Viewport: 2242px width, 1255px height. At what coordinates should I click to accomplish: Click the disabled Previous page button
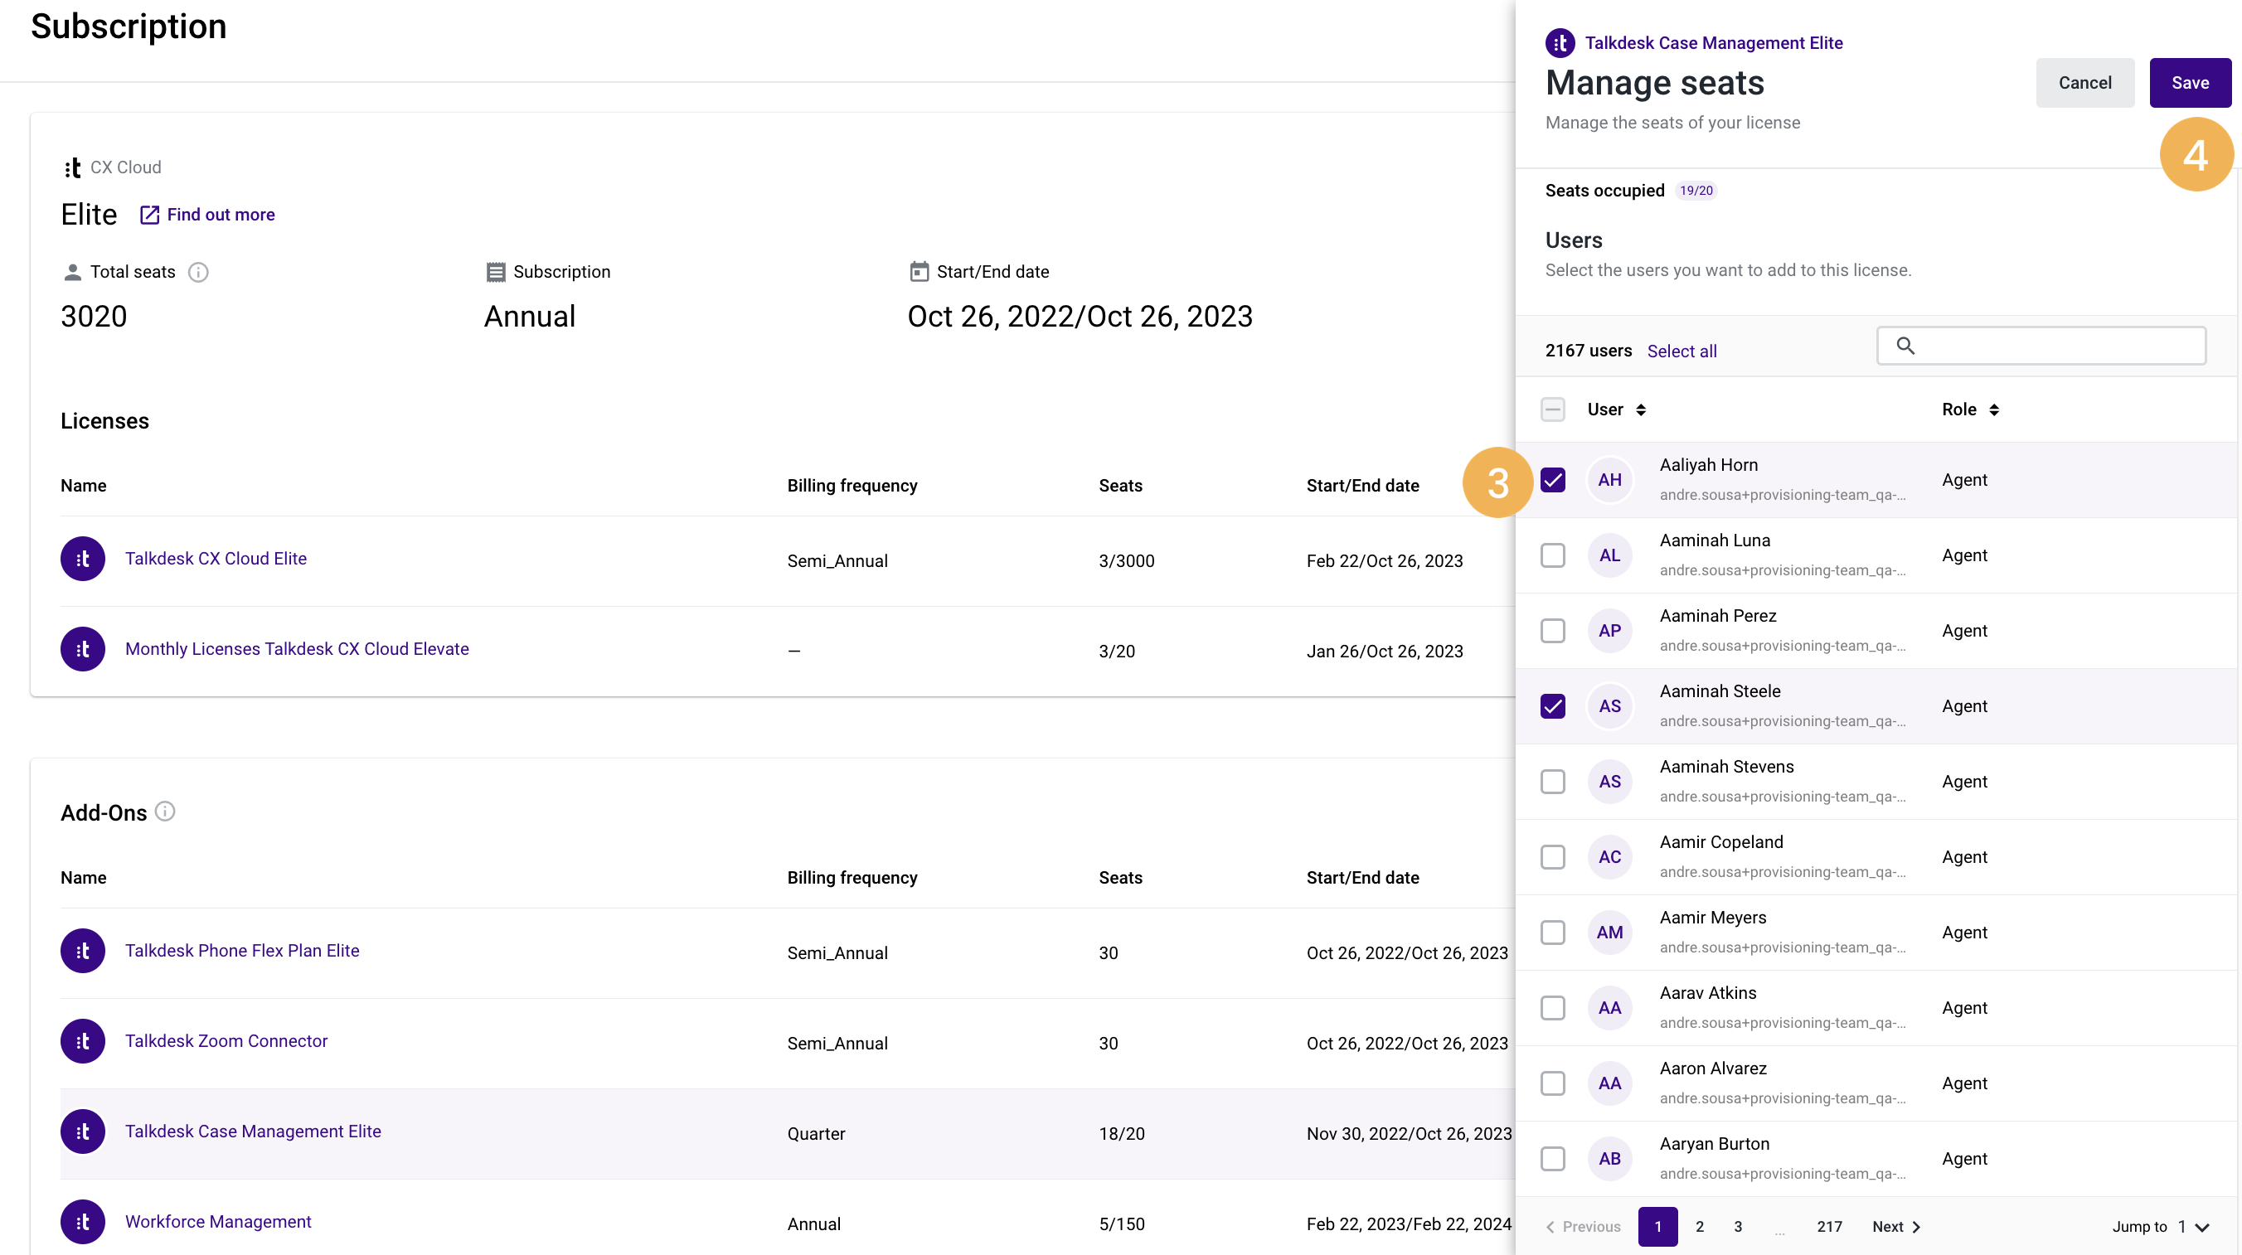1583,1227
